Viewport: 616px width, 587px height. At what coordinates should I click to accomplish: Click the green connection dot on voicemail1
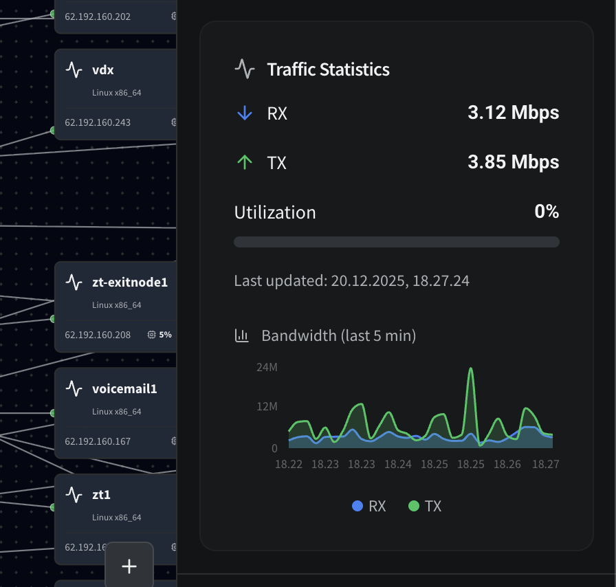click(53, 412)
